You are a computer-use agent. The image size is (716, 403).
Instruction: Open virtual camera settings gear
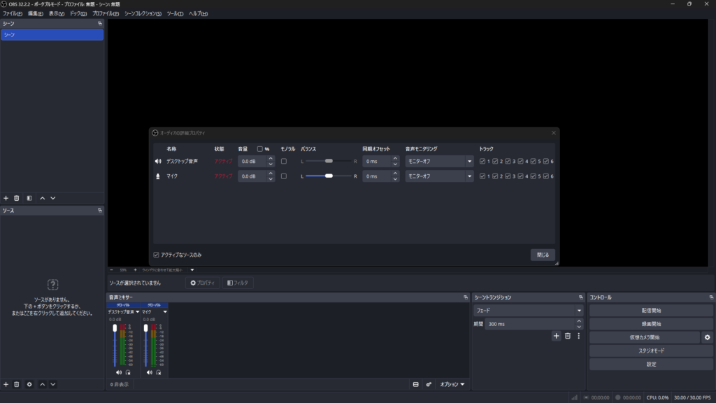point(708,337)
